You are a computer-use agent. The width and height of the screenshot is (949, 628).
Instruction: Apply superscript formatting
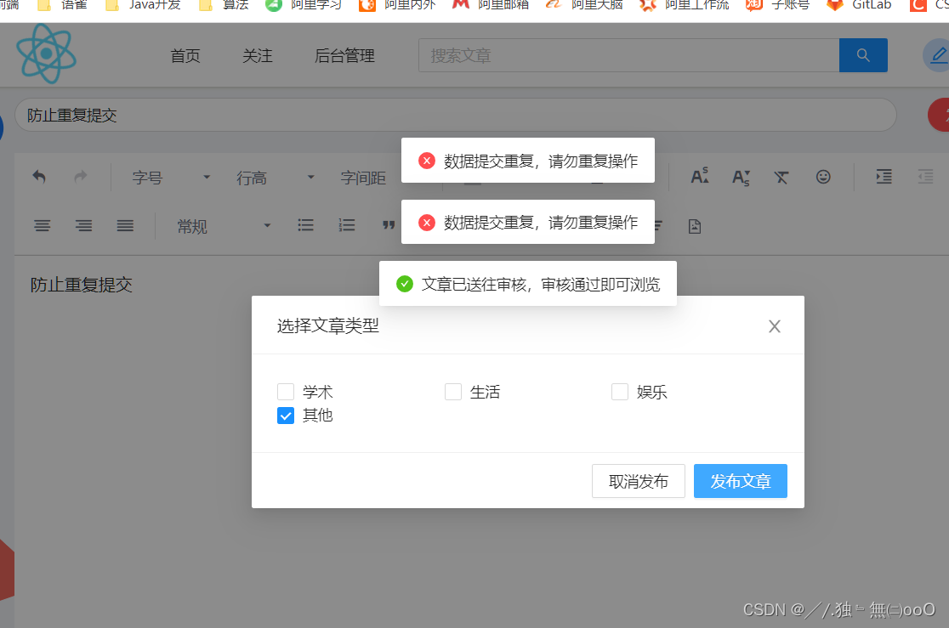[700, 177]
